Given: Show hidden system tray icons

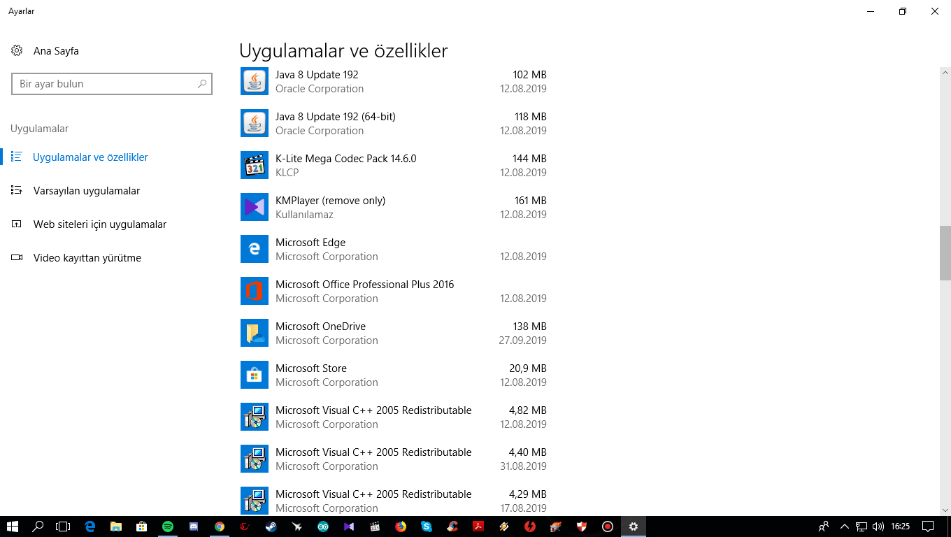Looking at the screenshot, I should coord(844,527).
